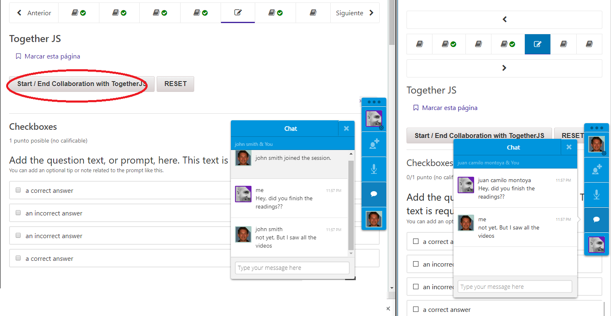This screenshot has height=316, width=611.
Task: Click bookmark icon beside Marcar esta página, right window
Action: pyautogui.click(x=416, y=108)
